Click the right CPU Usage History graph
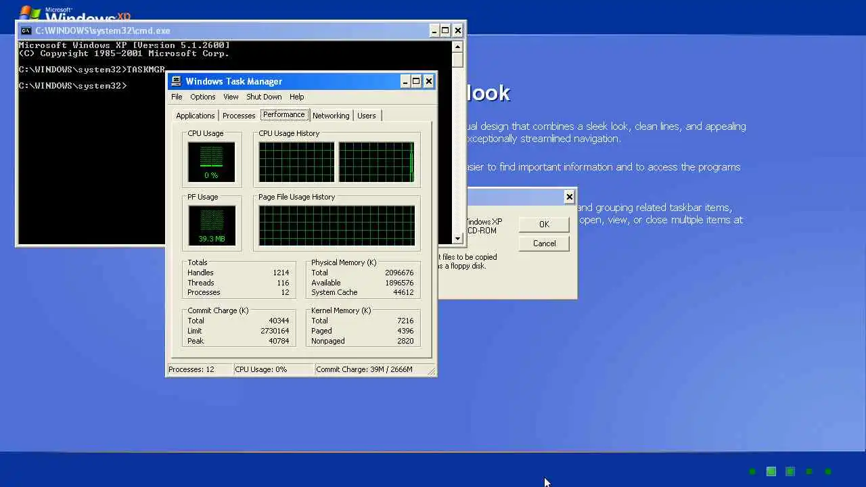 376,162
